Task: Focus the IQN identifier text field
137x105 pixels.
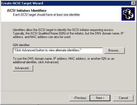Action: point(58,50)
